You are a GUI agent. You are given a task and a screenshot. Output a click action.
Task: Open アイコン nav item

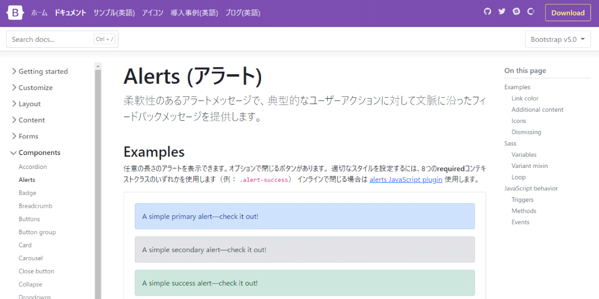point(153,13)
